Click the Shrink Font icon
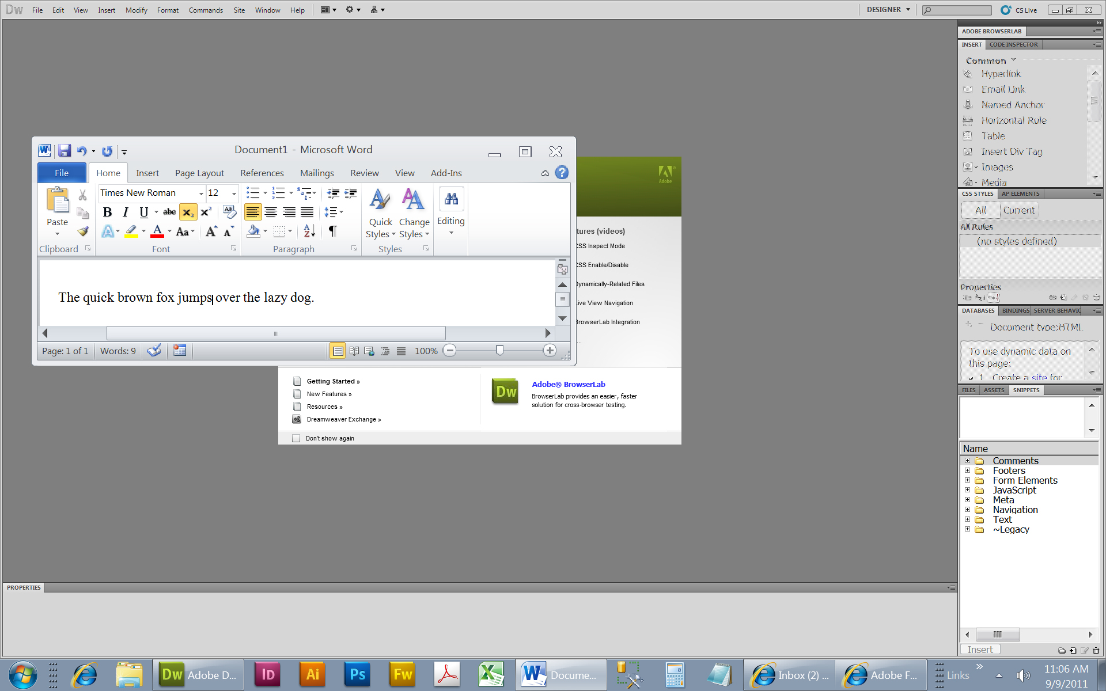Image resolution: width=1106 pixels, height=691 pixels. (229, 231)
